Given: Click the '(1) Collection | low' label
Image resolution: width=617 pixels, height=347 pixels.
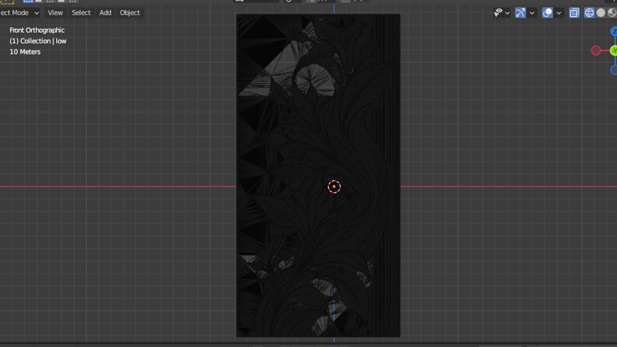Looking at the screenshot, I should point(38,41).
